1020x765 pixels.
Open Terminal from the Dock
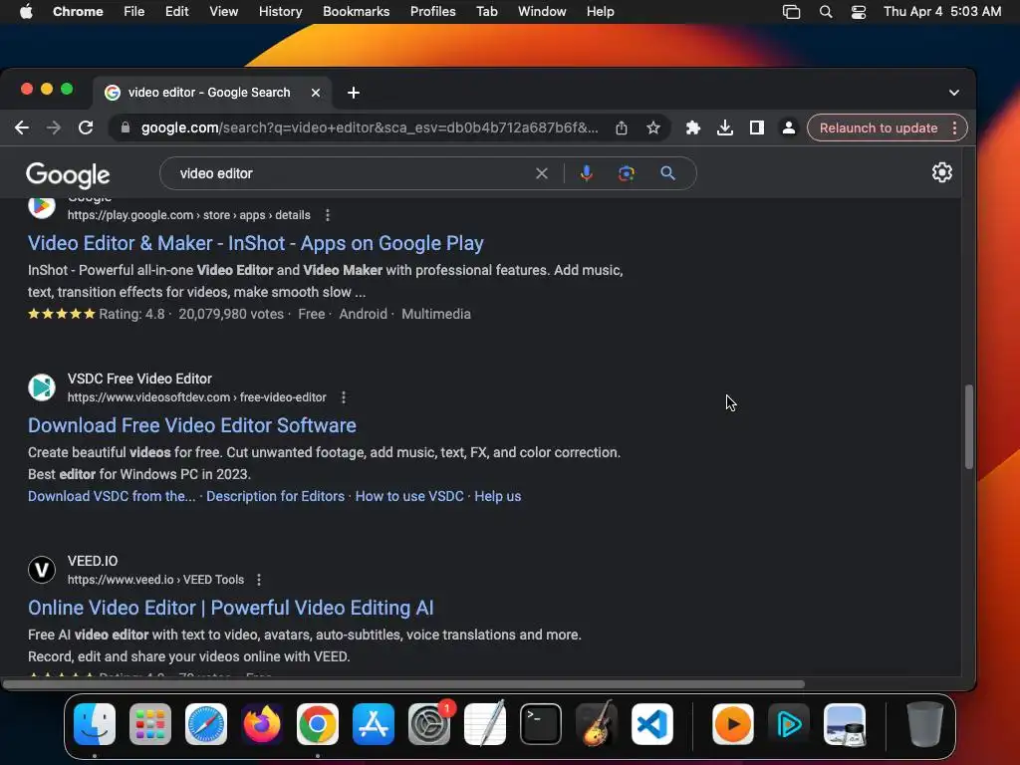pos(541,724)
